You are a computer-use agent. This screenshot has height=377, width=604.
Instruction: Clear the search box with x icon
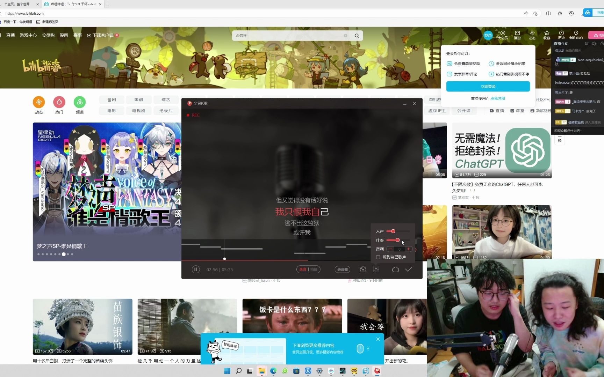pyautogui.click(x=345, y=36)
